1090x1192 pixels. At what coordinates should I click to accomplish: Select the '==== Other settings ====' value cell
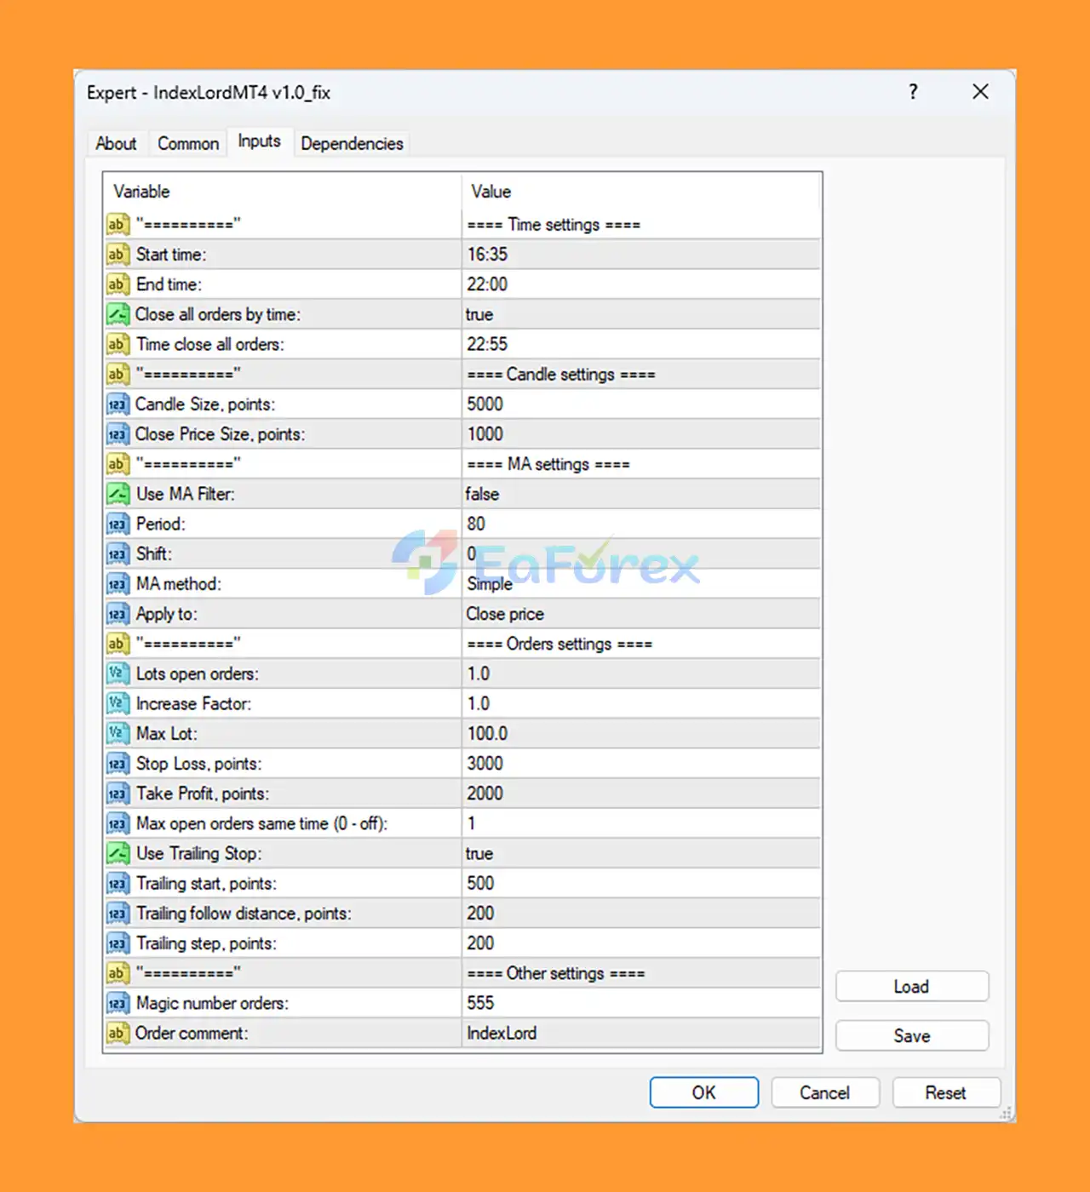pos(641,973)
